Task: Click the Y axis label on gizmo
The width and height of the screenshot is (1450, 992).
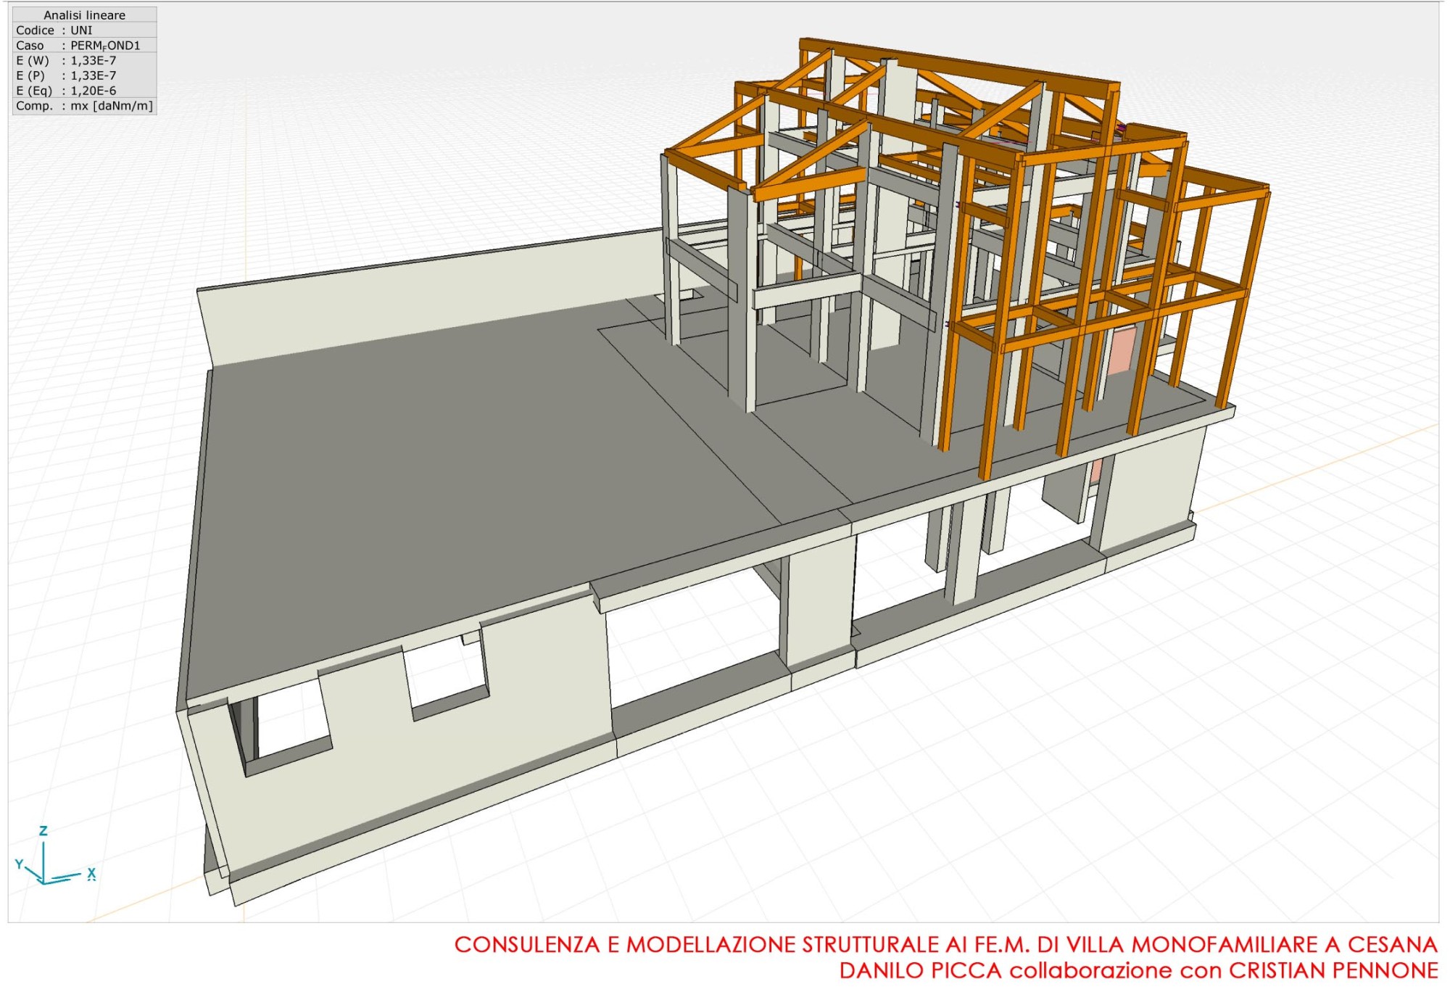Action: [x=20, y=864]
